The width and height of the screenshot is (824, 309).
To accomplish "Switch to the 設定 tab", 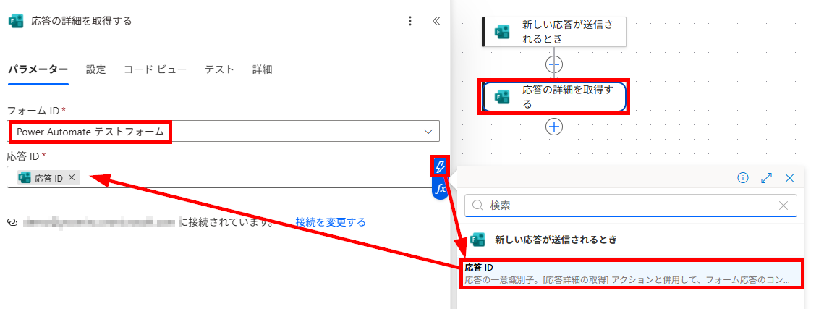I will click(x=96, y=69).
